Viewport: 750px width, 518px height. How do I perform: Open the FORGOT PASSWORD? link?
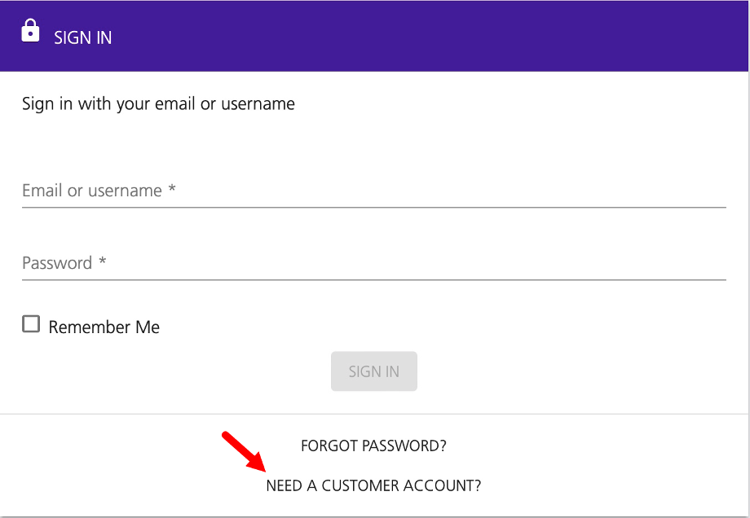click(373, 446)
